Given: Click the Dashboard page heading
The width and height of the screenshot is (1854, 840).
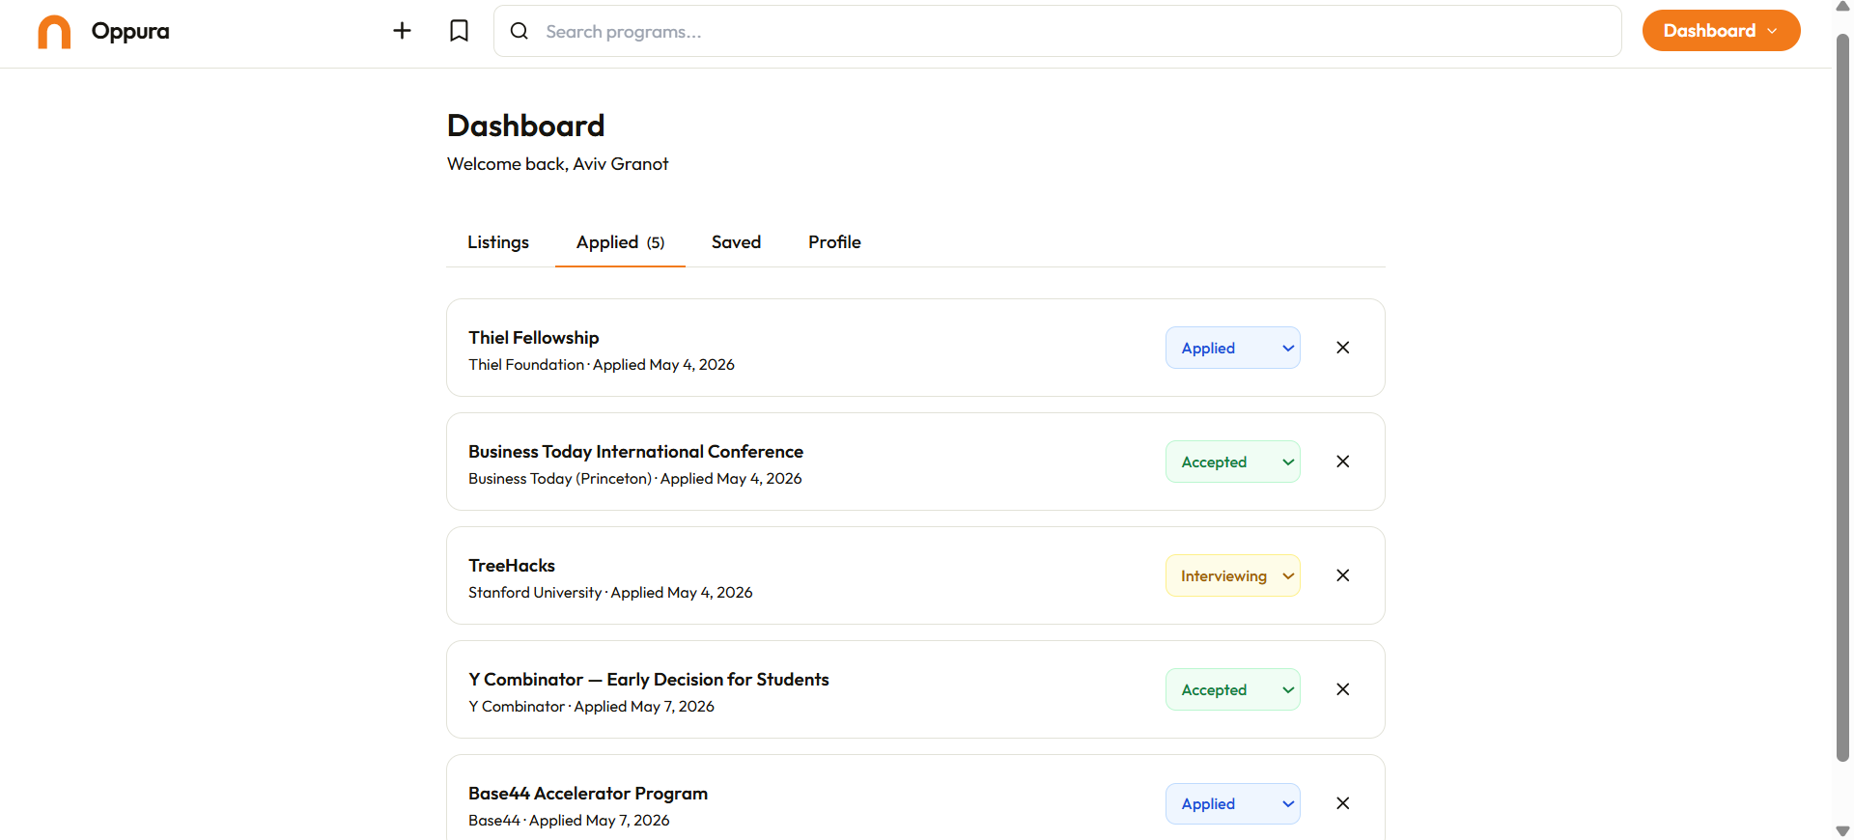Looking at the screenshot, I should click(x=526, y=126).
